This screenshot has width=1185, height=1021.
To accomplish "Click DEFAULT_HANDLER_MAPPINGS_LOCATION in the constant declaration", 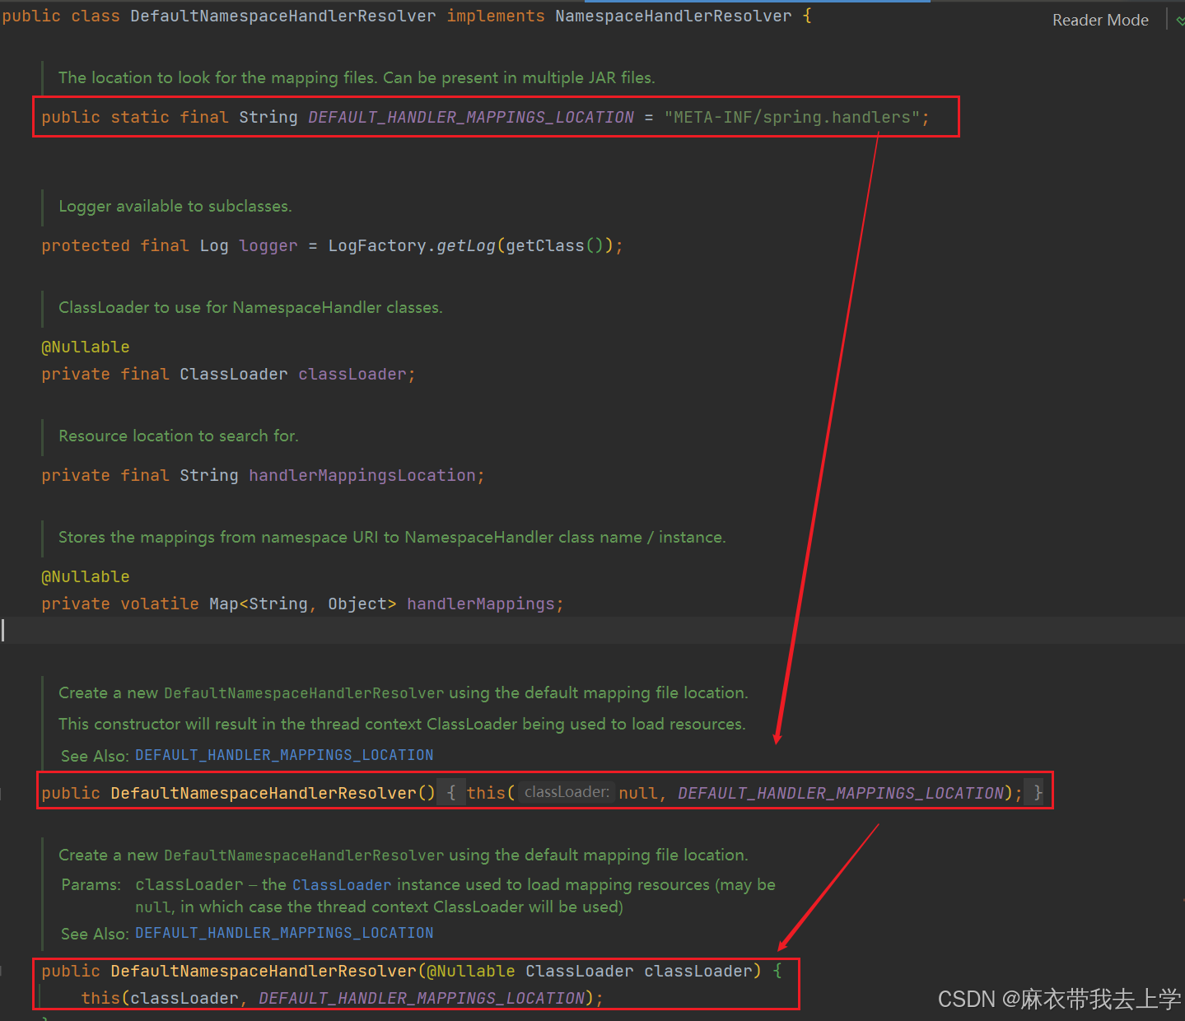I will [471, 117].
